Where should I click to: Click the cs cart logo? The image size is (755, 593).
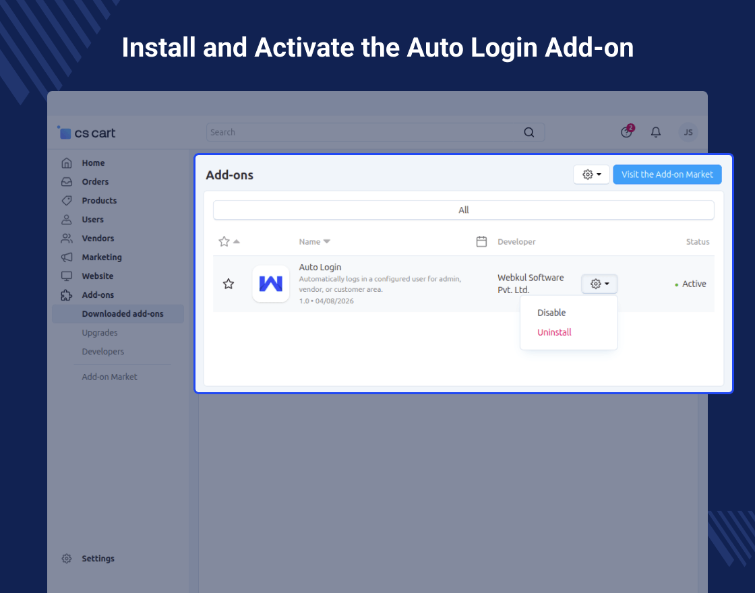(x=87, y=133)
